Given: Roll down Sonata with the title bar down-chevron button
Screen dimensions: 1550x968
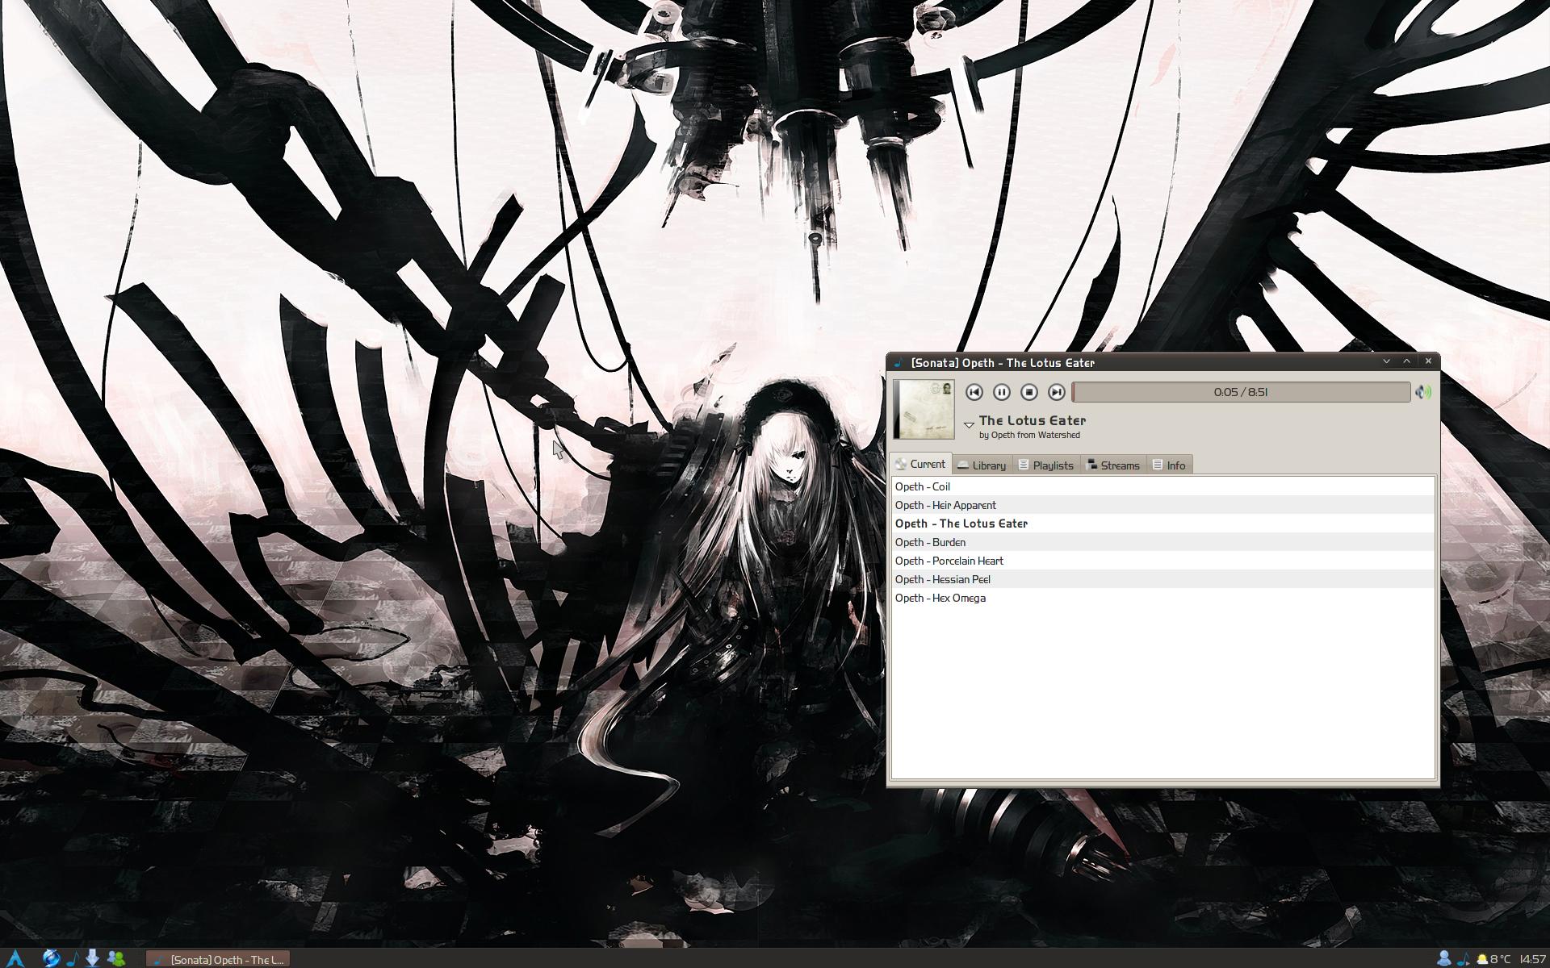Looking at the screenshot, I should coord(1387,361).
